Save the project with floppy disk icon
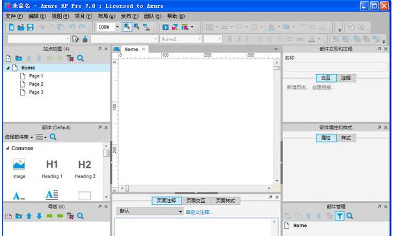Image resolution: width=394 pixels, height=236 pixels. pyautogui.click(x=30, y=27)
